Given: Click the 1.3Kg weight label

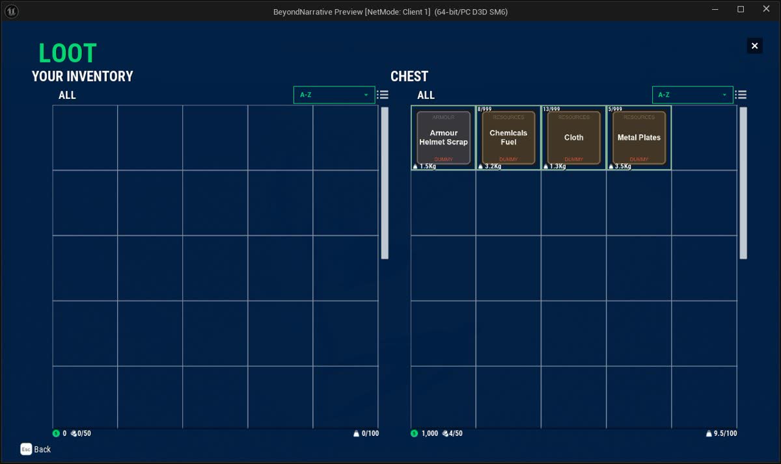Looking at the screenshot, I should click(x=558, y=166).
